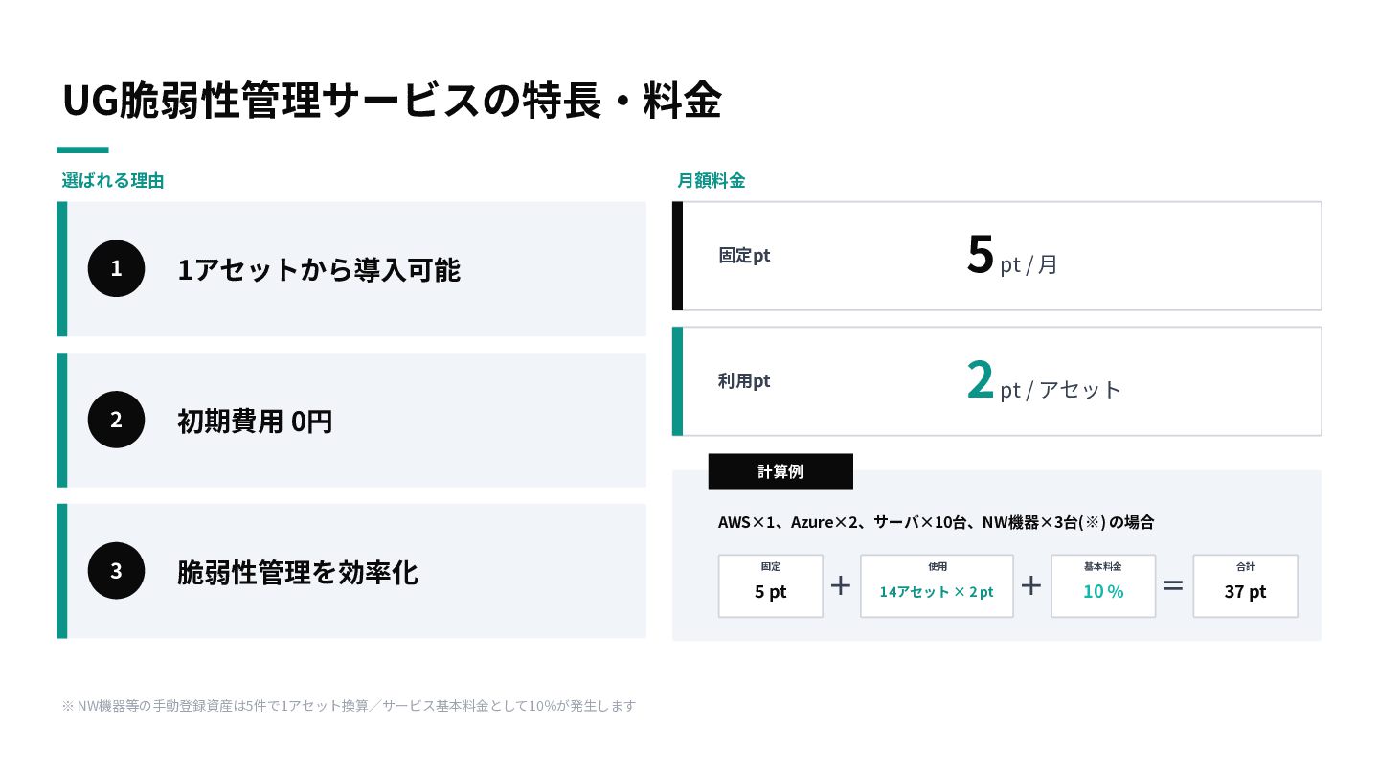
Task: Click the 固定 5 pt box
Action: [771, 586]
